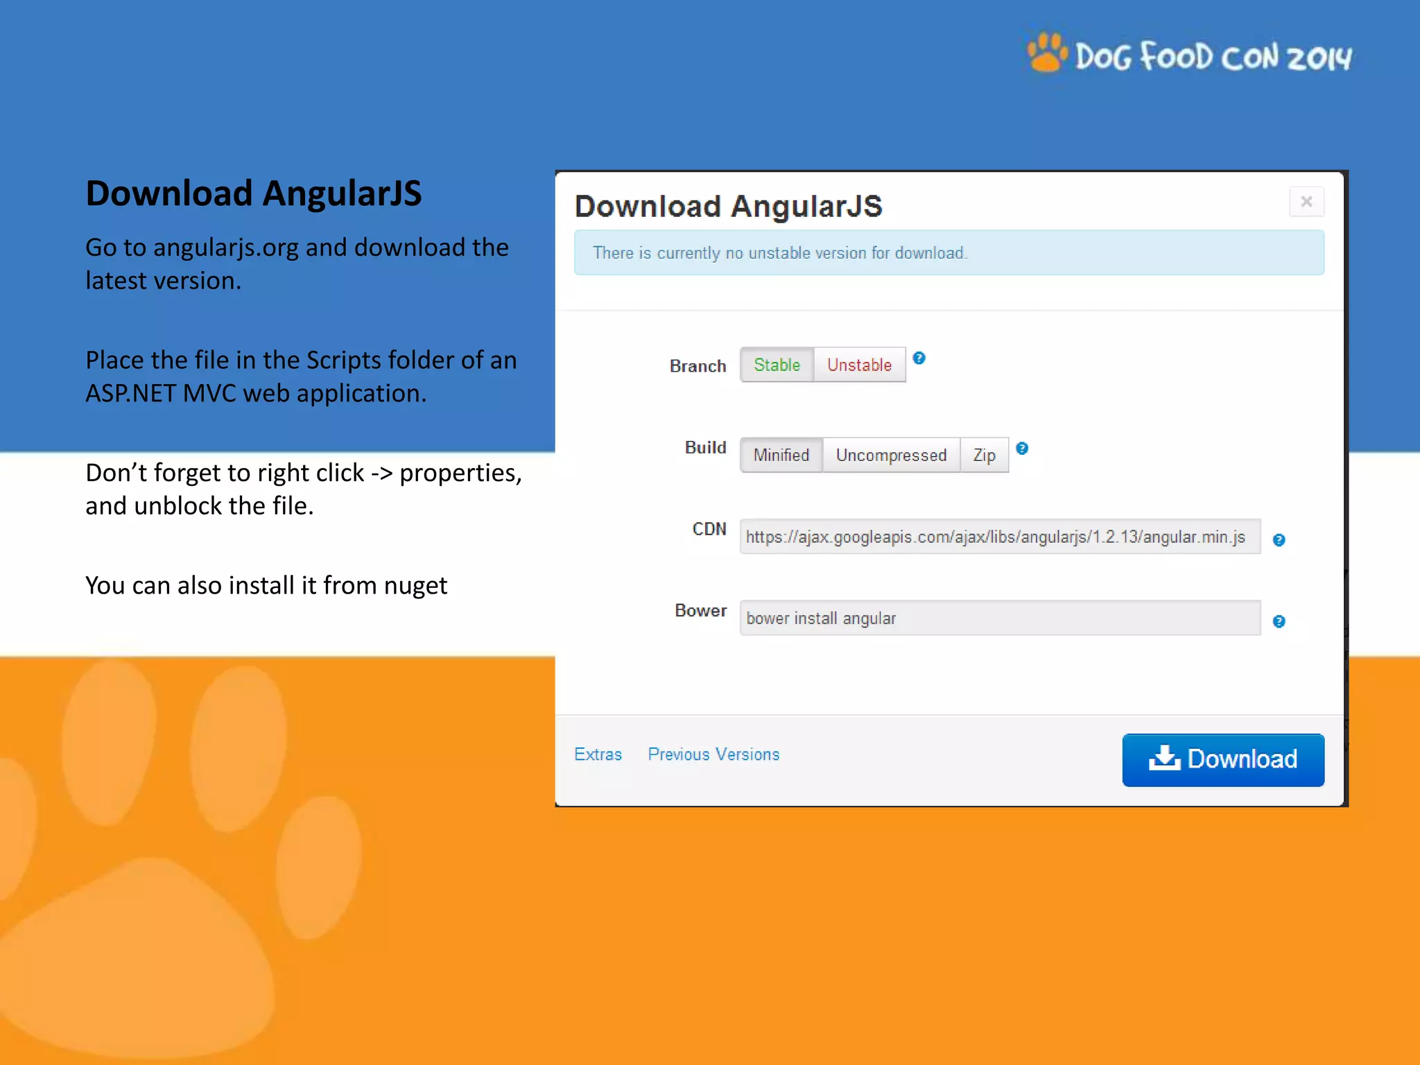Click inside the CDN URL field
1420x1065 pixels.
pyautogui.click(x=999, y=537)
